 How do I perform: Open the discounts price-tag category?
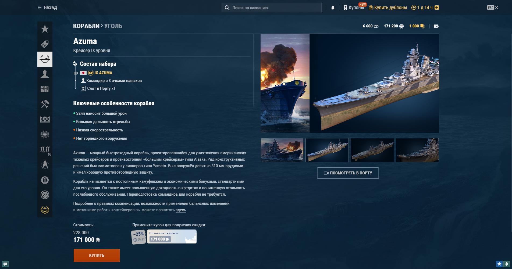(45, 44)
